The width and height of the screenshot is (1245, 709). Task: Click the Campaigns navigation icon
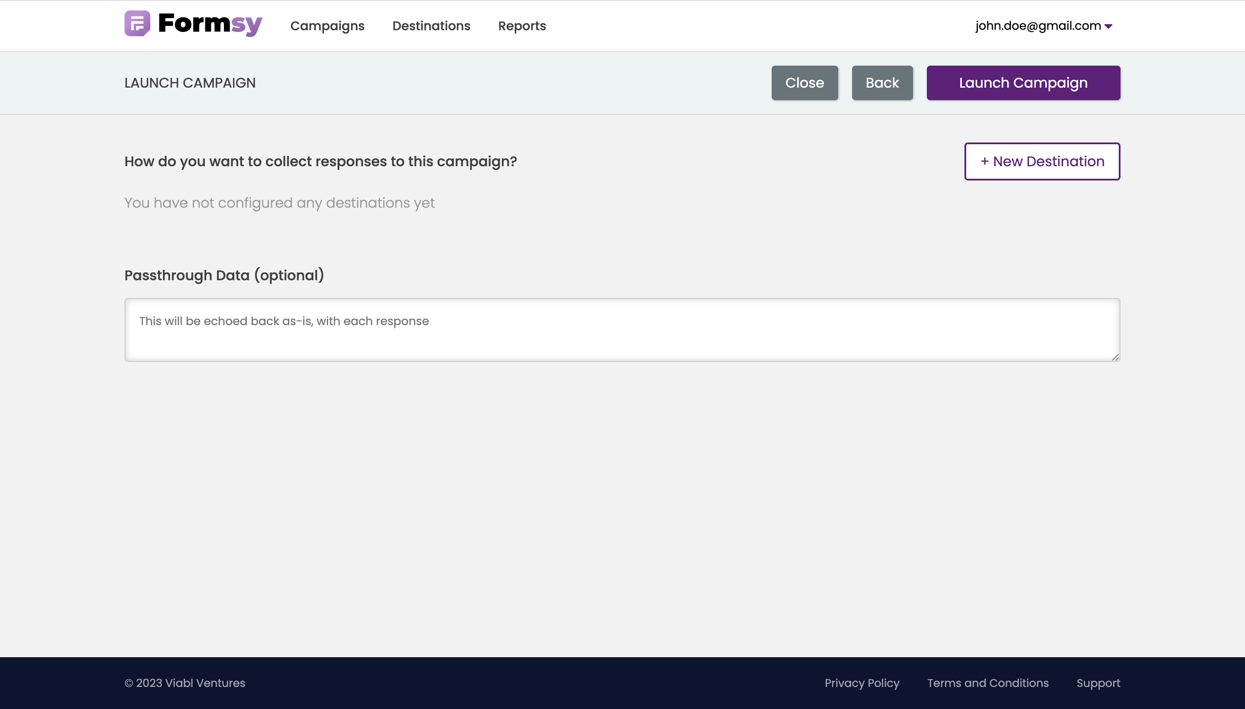pyautogui.click(x=328, y=25)
